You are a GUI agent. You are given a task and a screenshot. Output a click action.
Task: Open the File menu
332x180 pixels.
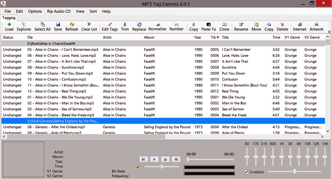(x=8, y=11)
